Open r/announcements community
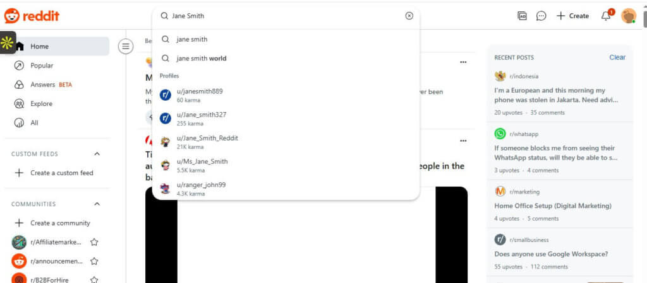Viewport: 647px width, 283px height. pos(56,261)
